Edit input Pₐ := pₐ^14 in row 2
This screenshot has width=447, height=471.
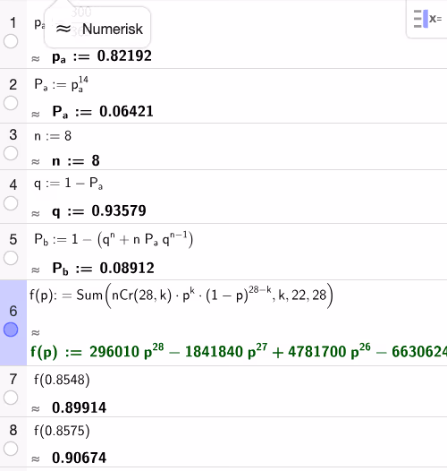(61, 84)
